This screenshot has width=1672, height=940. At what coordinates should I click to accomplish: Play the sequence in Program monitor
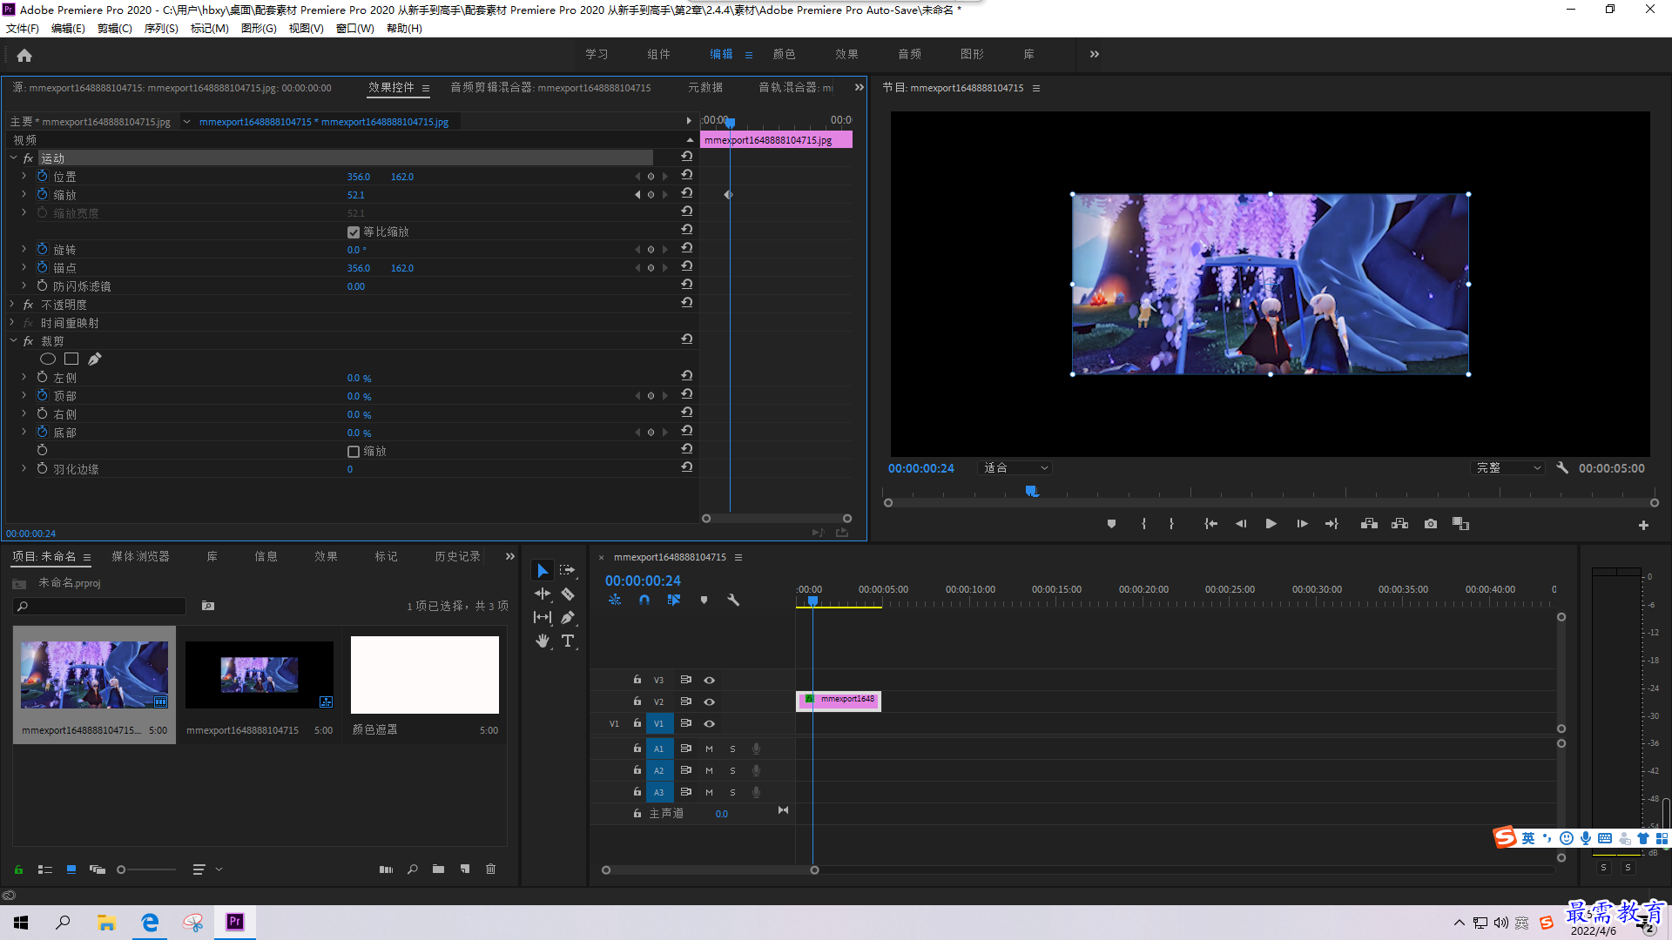click(x=1271, y=524)
